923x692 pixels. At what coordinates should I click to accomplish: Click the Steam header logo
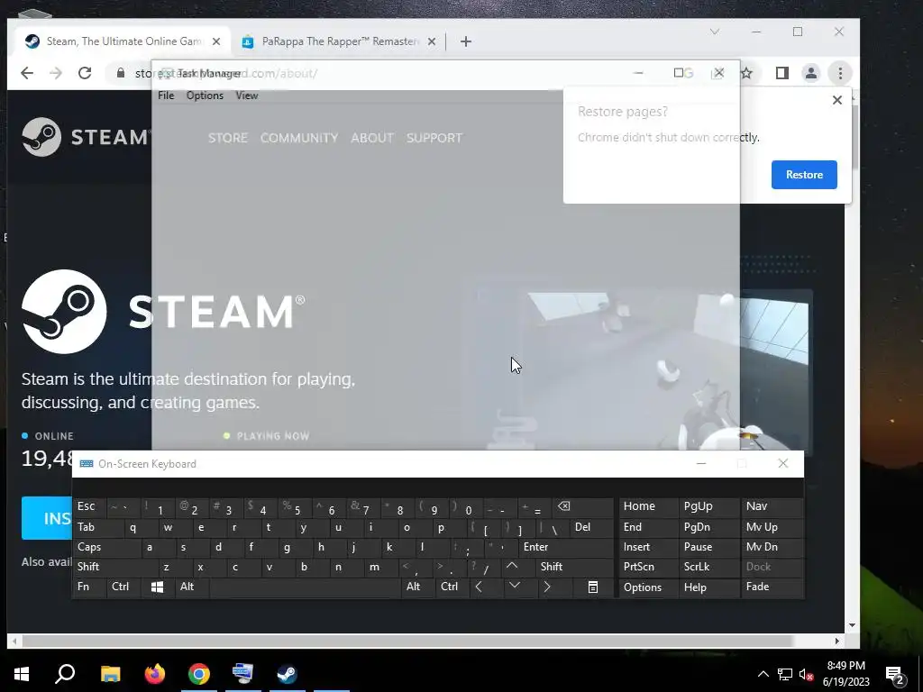pos(86,137)
